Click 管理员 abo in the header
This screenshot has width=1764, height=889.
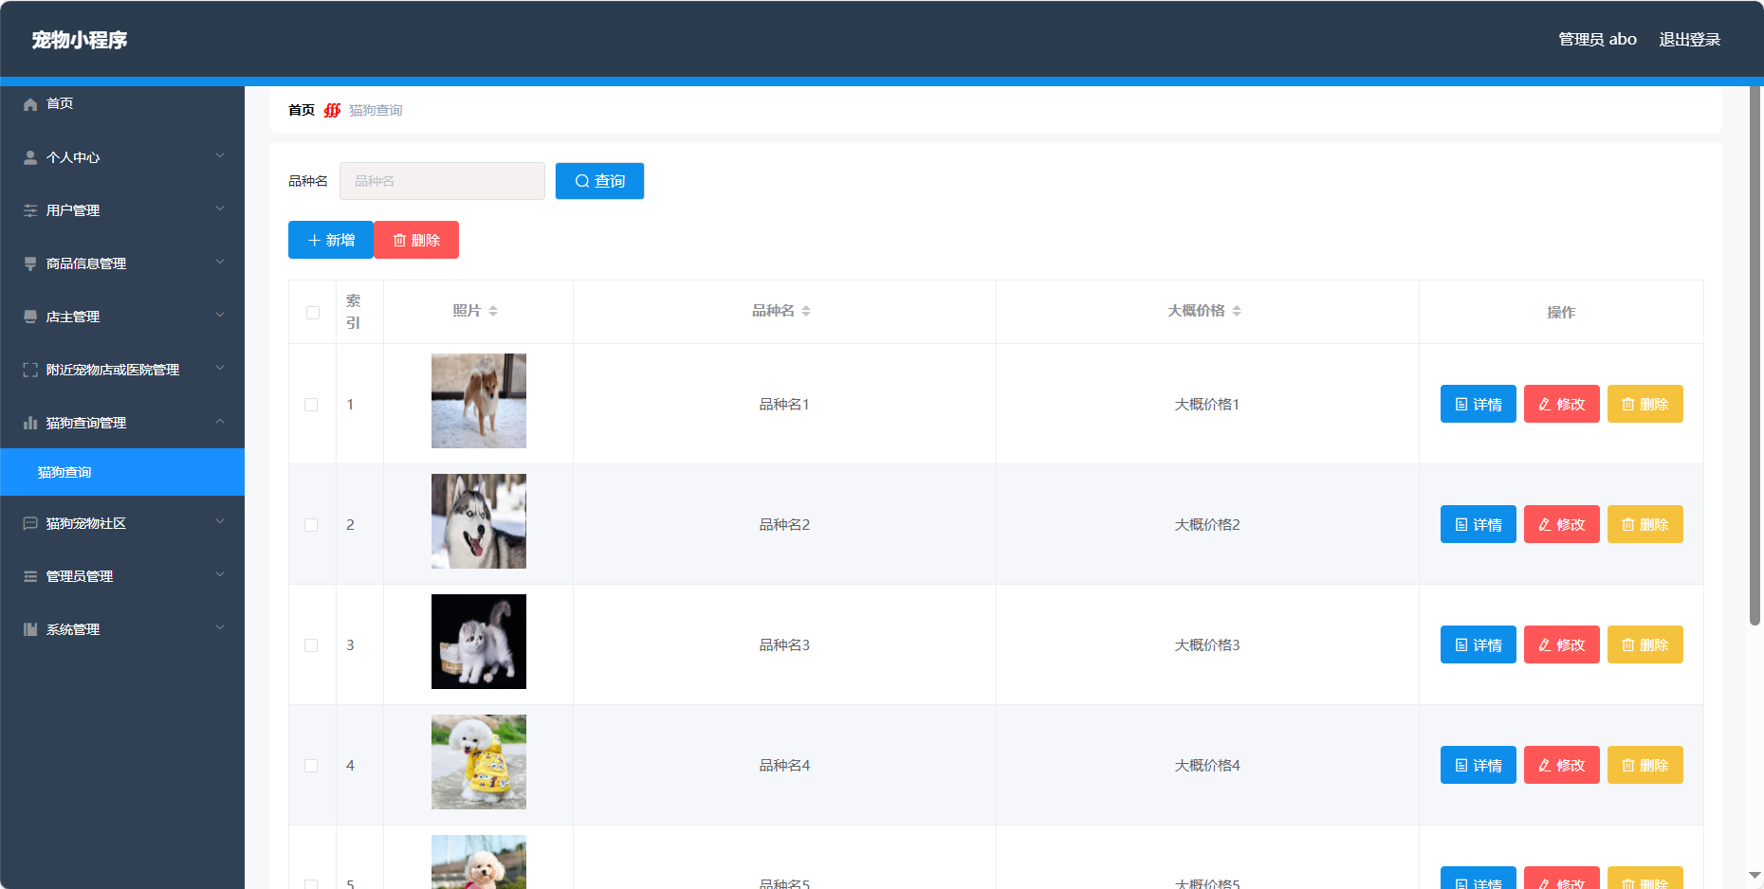[x=1597, y=40]
